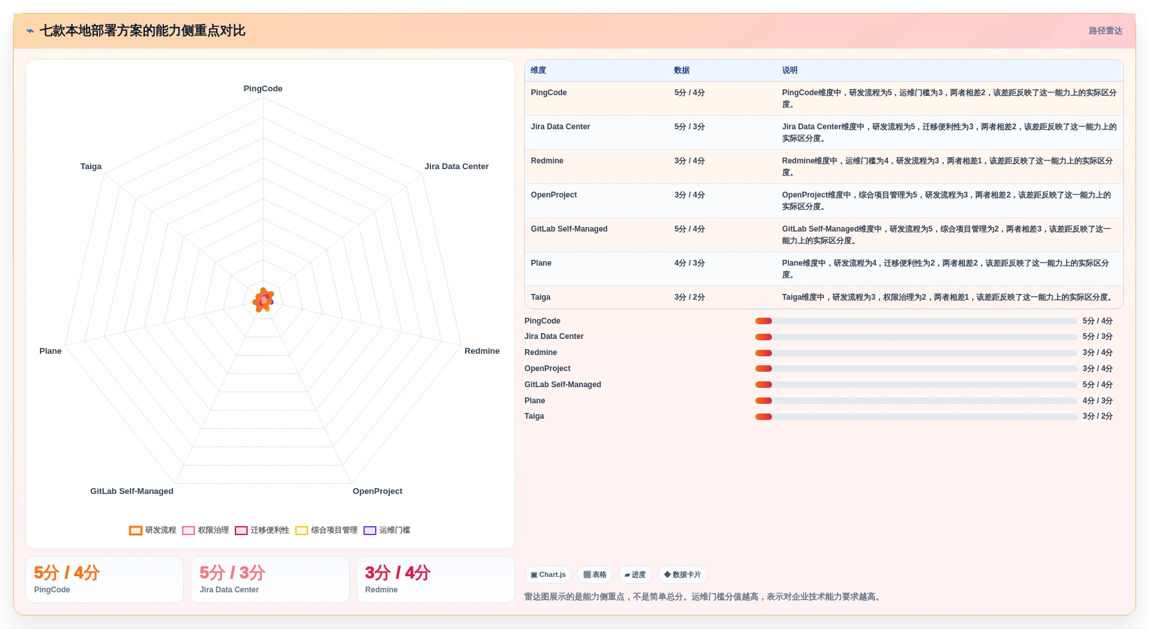The width and height of the screenshot is (1149, 629).
Task: Click the Plane radar axis label
Action: pos(50,351)
